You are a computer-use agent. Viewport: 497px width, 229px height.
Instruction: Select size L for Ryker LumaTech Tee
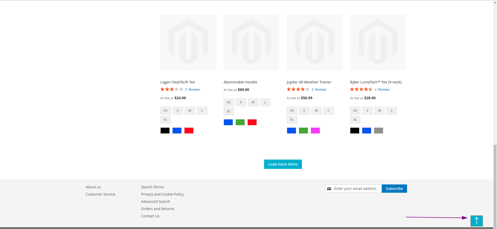click(392, 111)
